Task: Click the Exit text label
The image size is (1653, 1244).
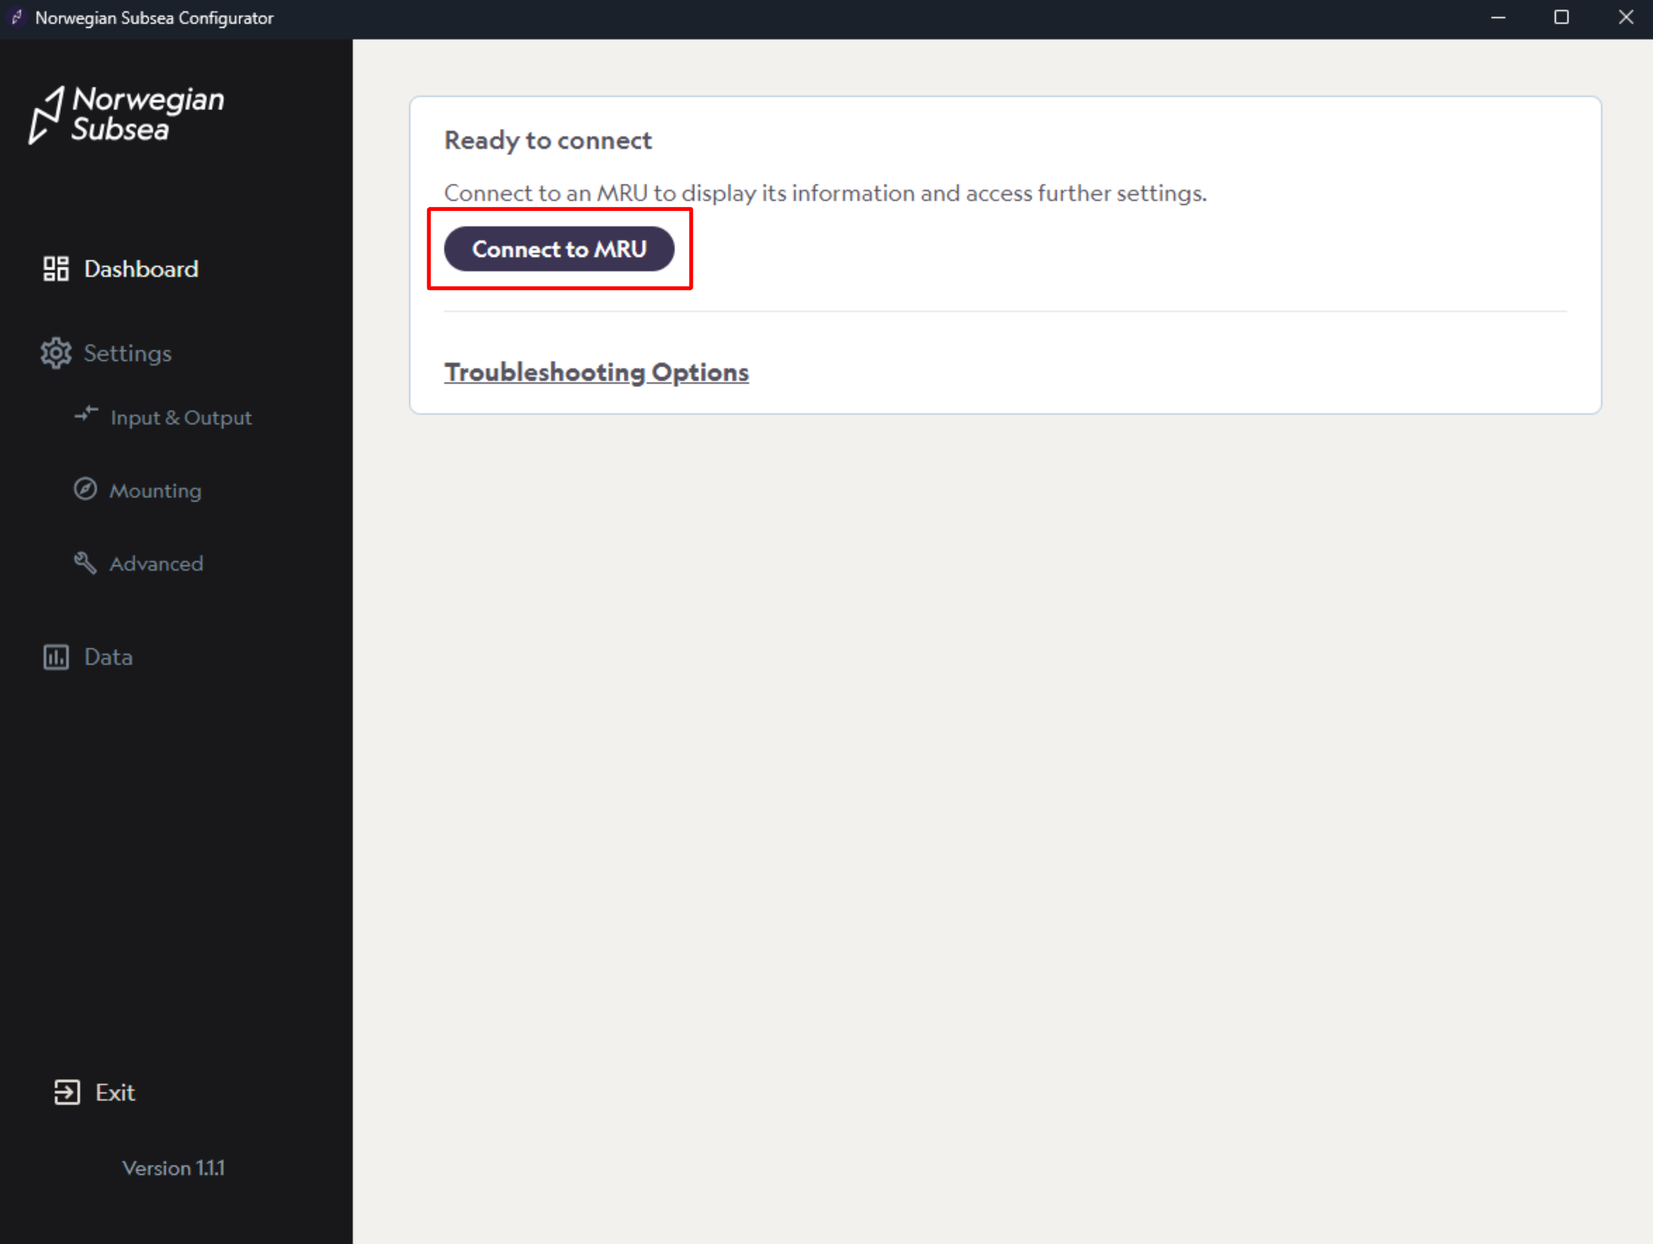Action: (x=115, y=1092)
